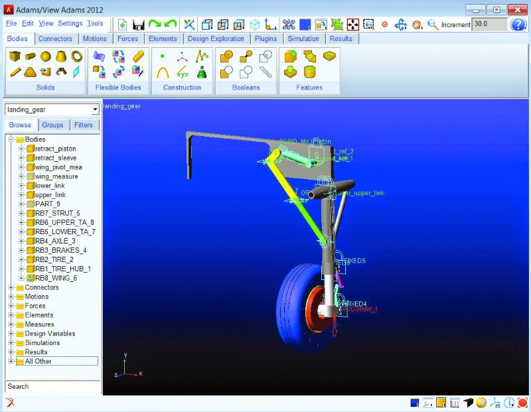Select RB2_TIRE_2 in the model tree
The height and width of the screenshot is (412, 531).
tap(54, 259)
